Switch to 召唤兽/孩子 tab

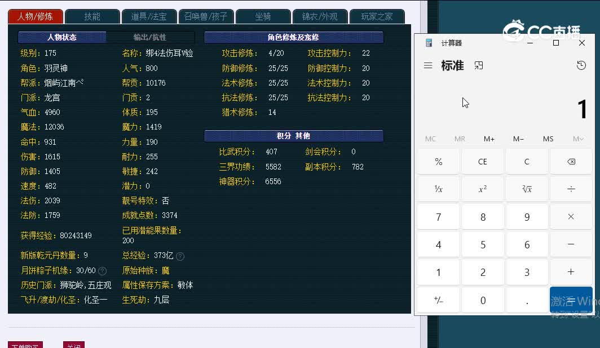[206, 16]
